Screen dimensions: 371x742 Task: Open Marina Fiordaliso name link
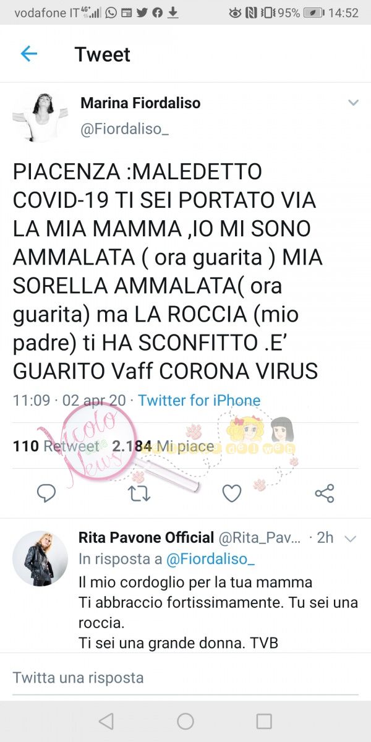(140, 103)
